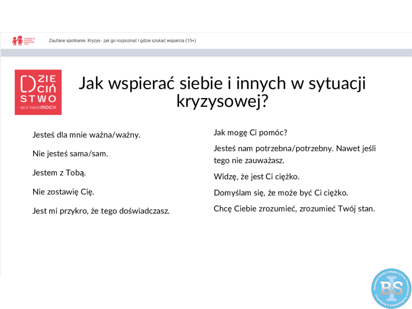Click the line 'Chcę Ciebie zrozumieć'

coord(255,208)
